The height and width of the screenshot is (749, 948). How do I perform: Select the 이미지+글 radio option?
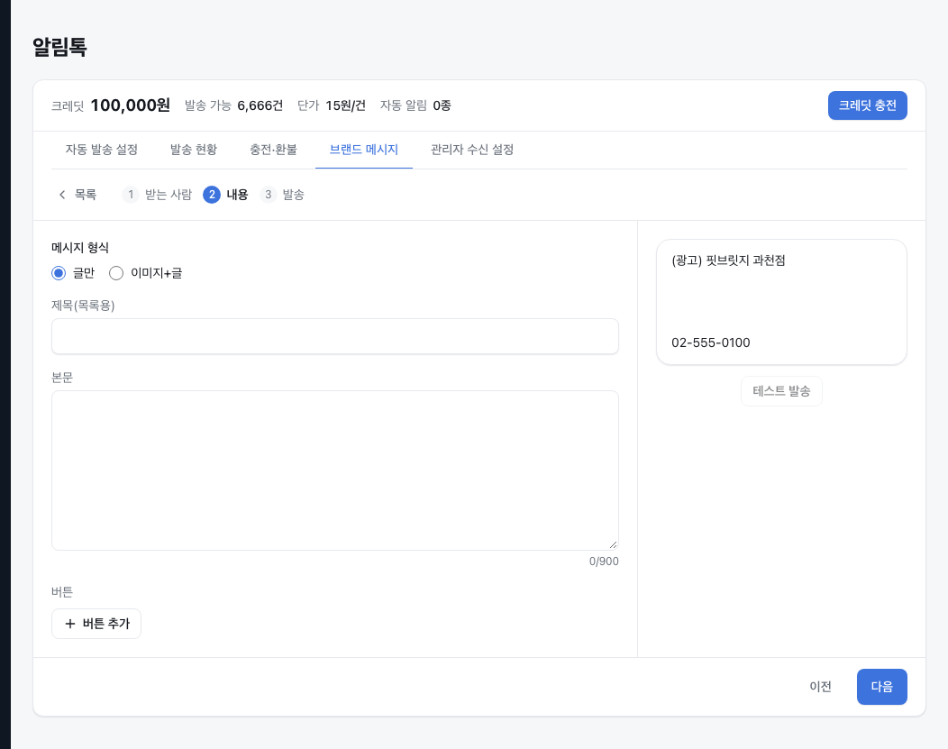point(116,273)
